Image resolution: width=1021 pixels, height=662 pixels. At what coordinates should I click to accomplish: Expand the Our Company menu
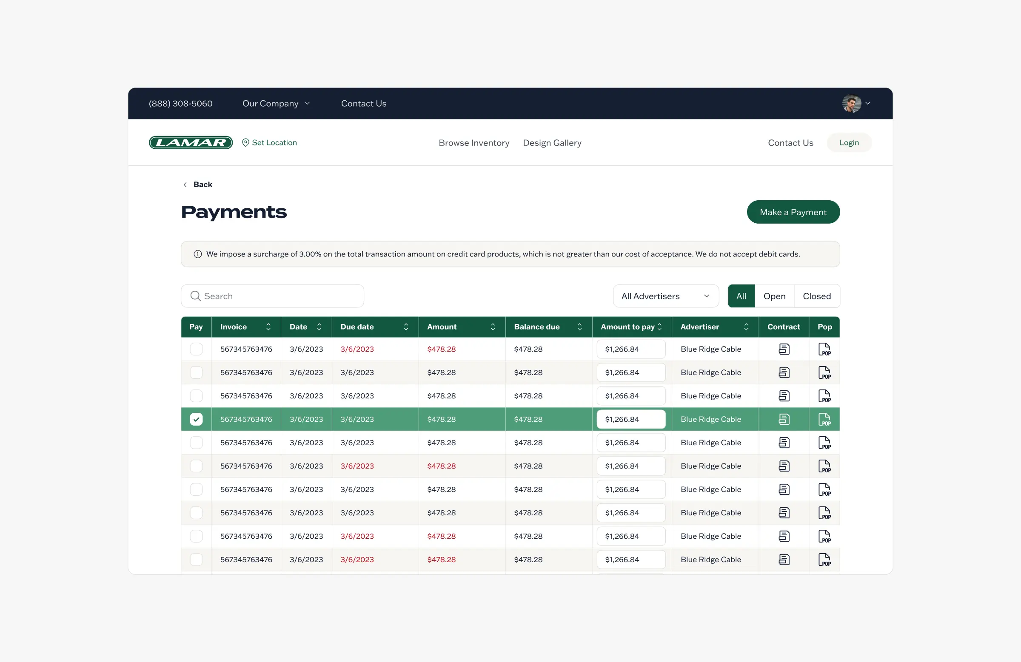pos(276,104)
